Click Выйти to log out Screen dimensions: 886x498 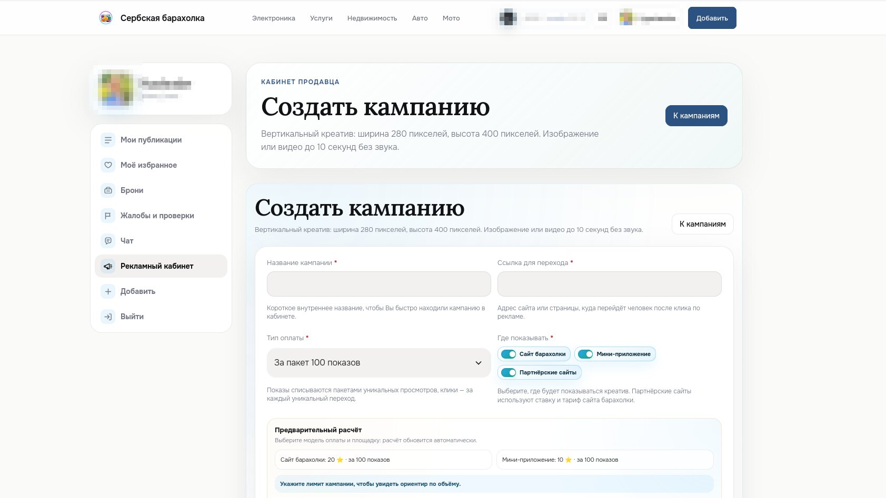pyautogui.click(x=161, y=317)
